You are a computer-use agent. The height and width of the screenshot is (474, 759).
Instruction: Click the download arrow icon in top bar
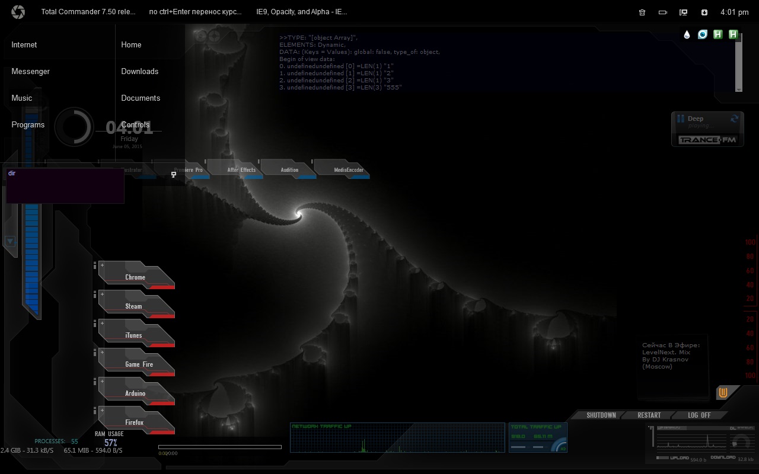click(704, 12)
